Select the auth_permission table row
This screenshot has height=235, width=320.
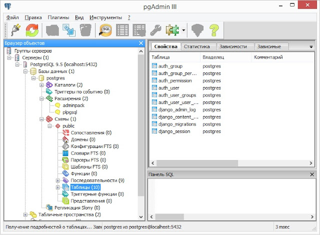(x=186, y=80)
